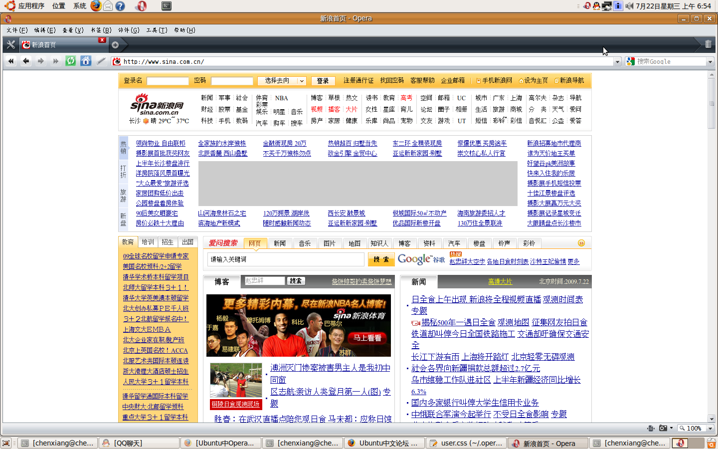
Task: Expand the Google search engine dropdown
Action: click(711, 61)
